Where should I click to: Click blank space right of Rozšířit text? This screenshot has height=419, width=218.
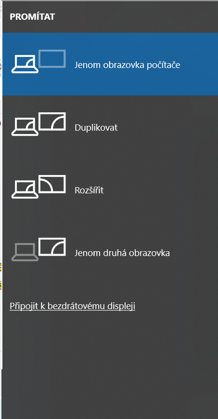160,189
